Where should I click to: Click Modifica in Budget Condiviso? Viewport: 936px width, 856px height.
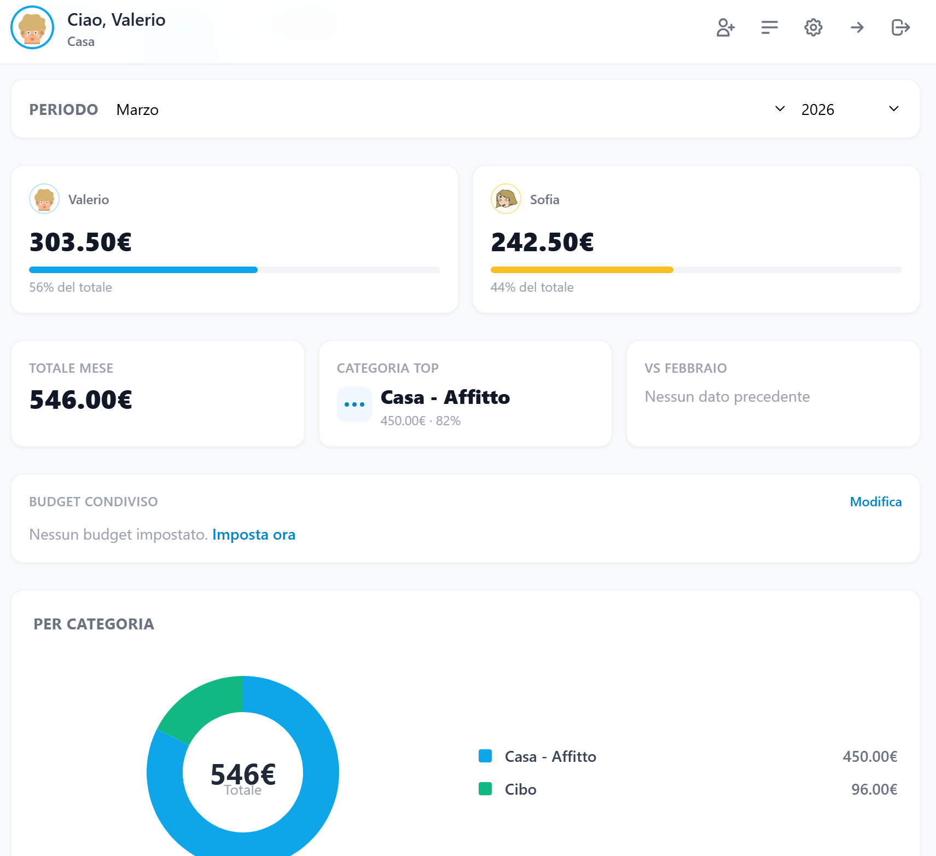[875, 501]
